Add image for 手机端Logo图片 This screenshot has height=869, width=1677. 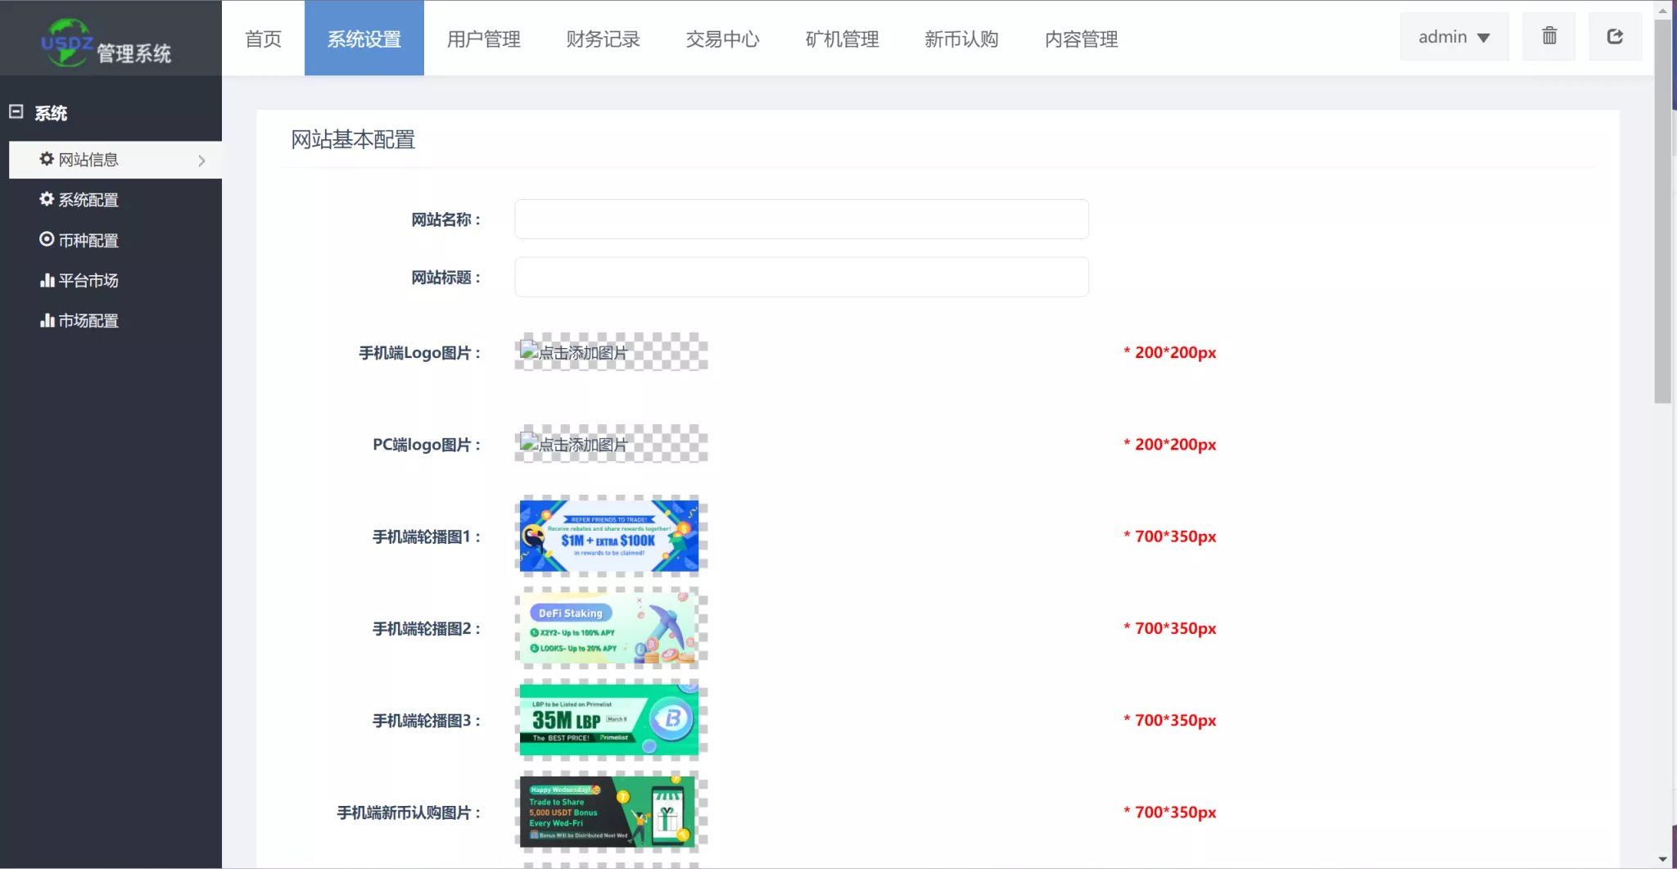[x=611, y=352]
